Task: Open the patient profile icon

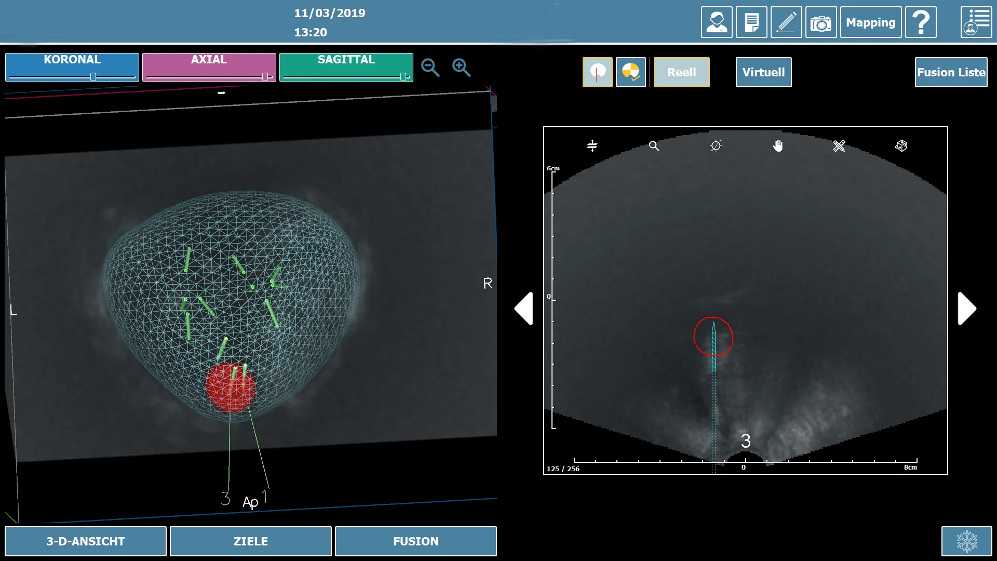Action: (x=716, y=22)
